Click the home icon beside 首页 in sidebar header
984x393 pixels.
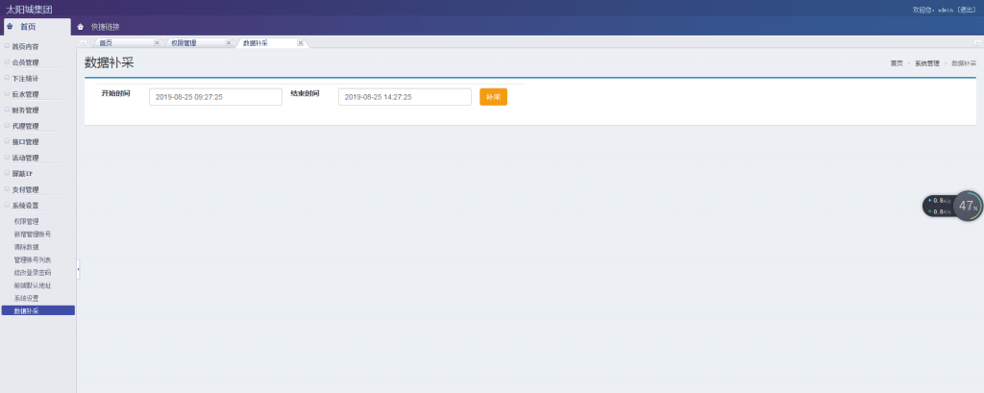point(10,27)
